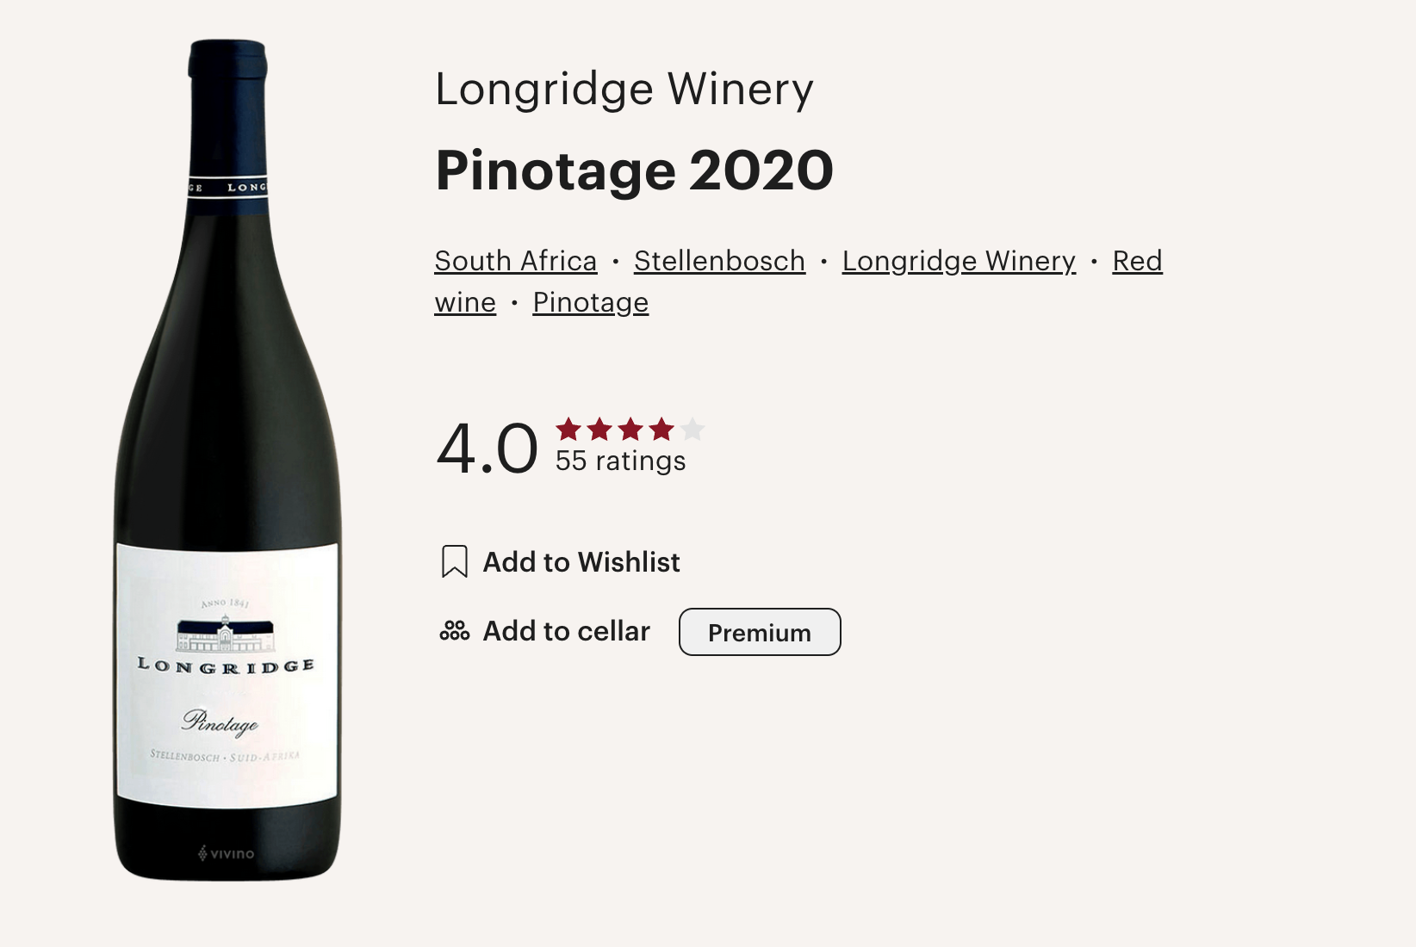Click the fourth red rating star
Viewport: 1416px width, 947px height.
tap(661, 429)
